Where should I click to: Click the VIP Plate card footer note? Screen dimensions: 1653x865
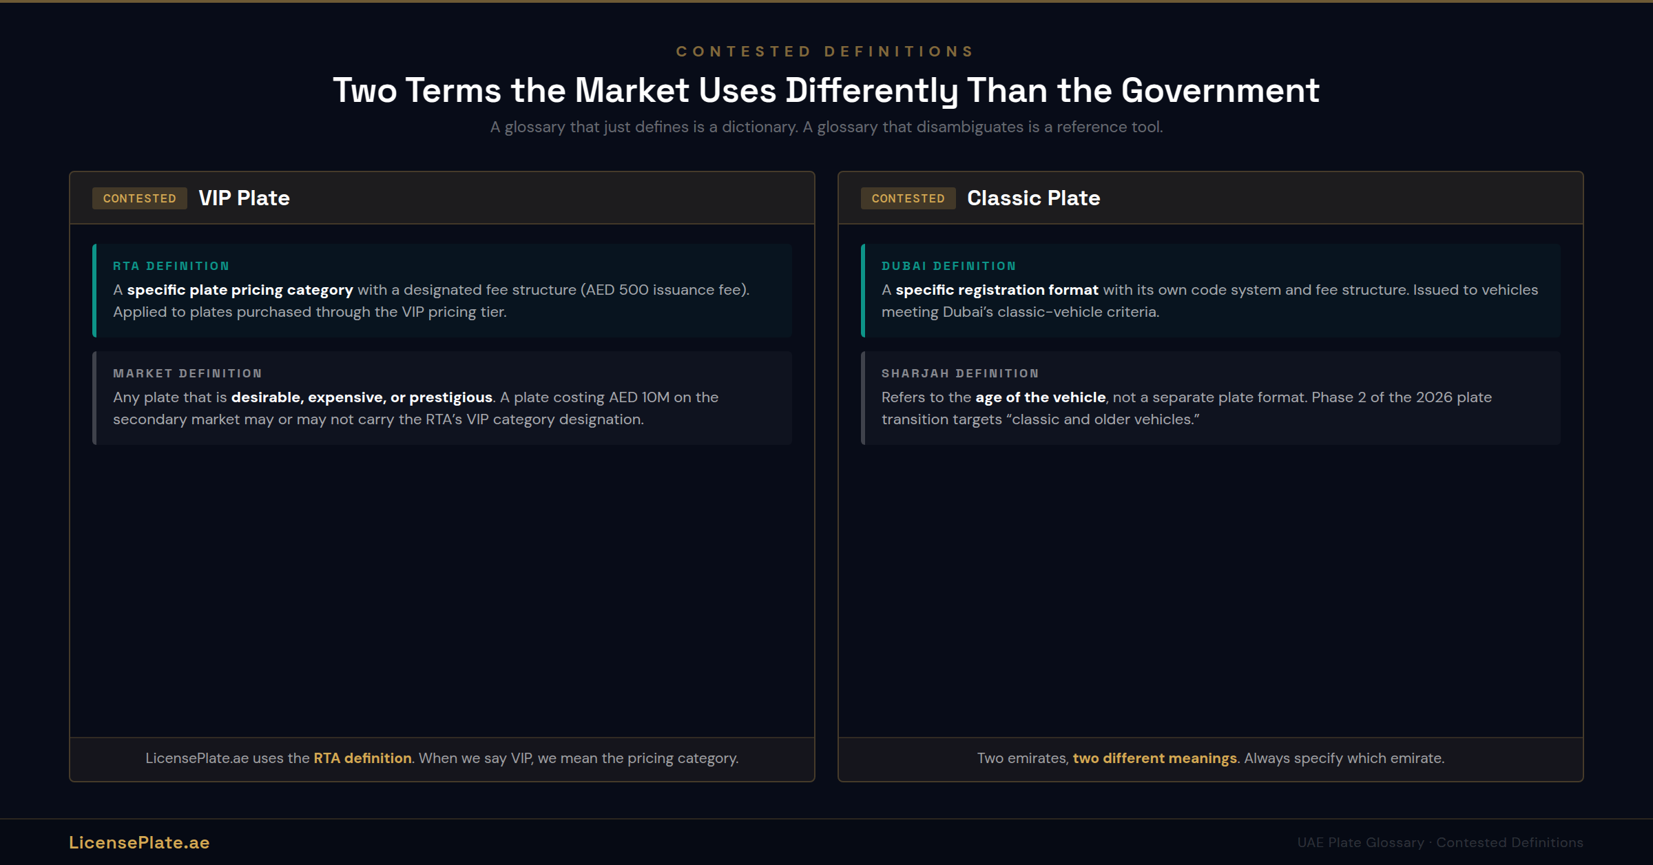pos(441,758)
